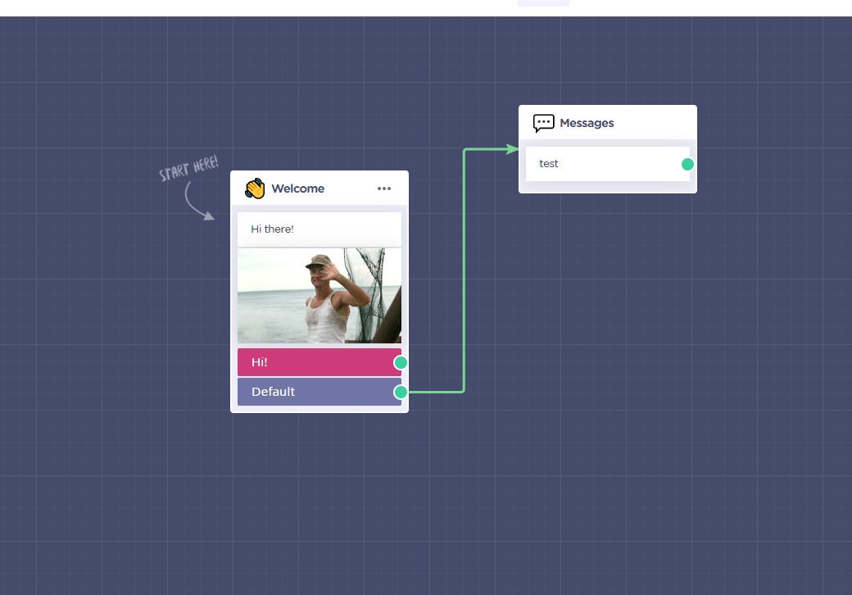Image resolution: width=852 pixels, height=595 pixels.
Task: Click the Messages block title
Action: coord(587,124)
